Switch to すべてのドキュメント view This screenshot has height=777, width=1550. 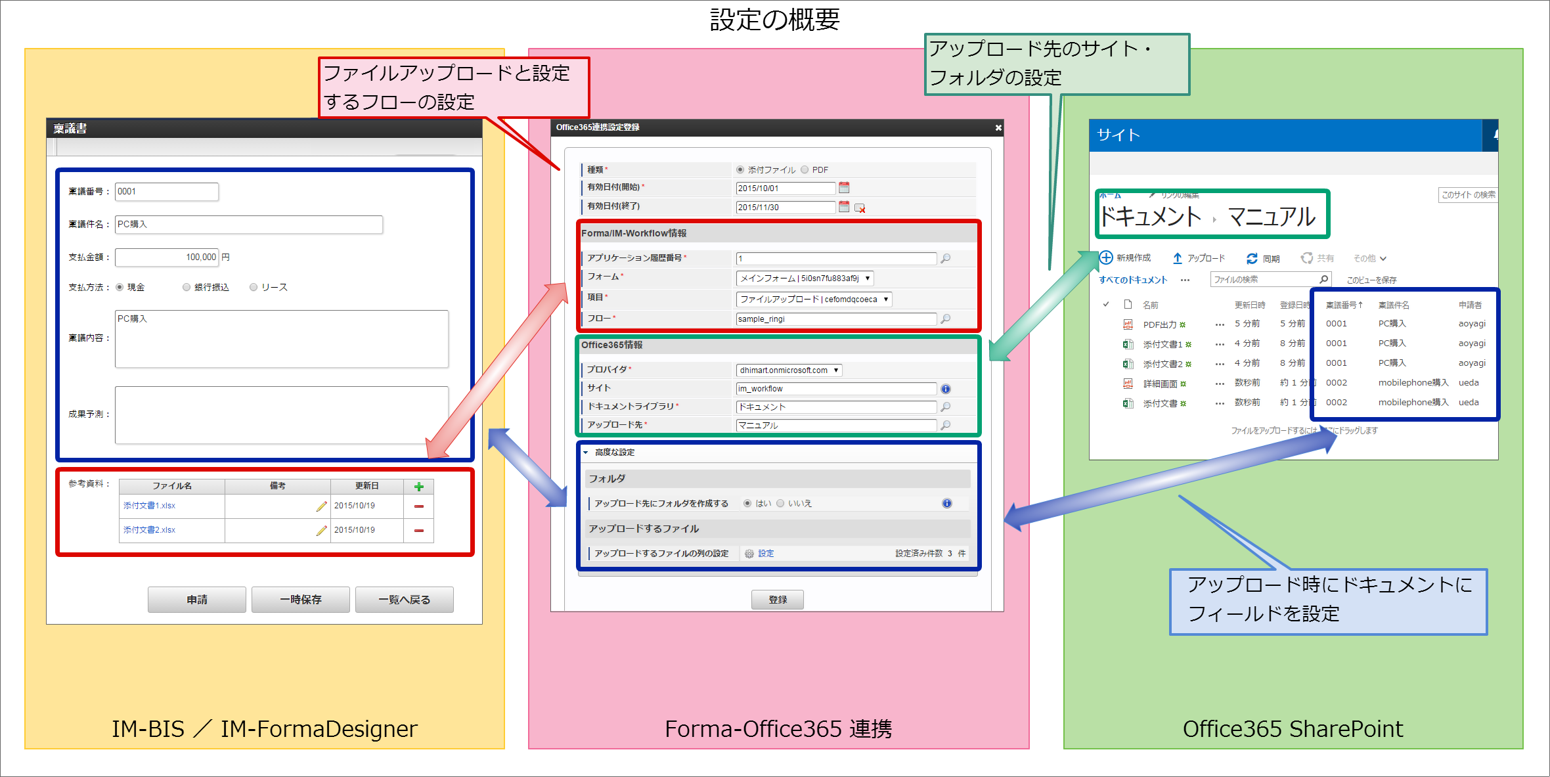1133,280
